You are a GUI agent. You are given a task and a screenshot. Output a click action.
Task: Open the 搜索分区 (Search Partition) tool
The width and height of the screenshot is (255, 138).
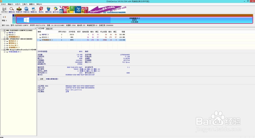point(12,10)
